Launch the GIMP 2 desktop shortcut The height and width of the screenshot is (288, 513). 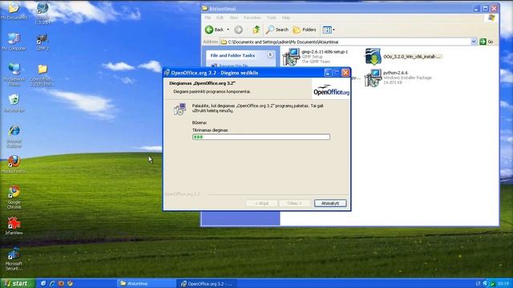pyautogui.click(x=42, y=42)
